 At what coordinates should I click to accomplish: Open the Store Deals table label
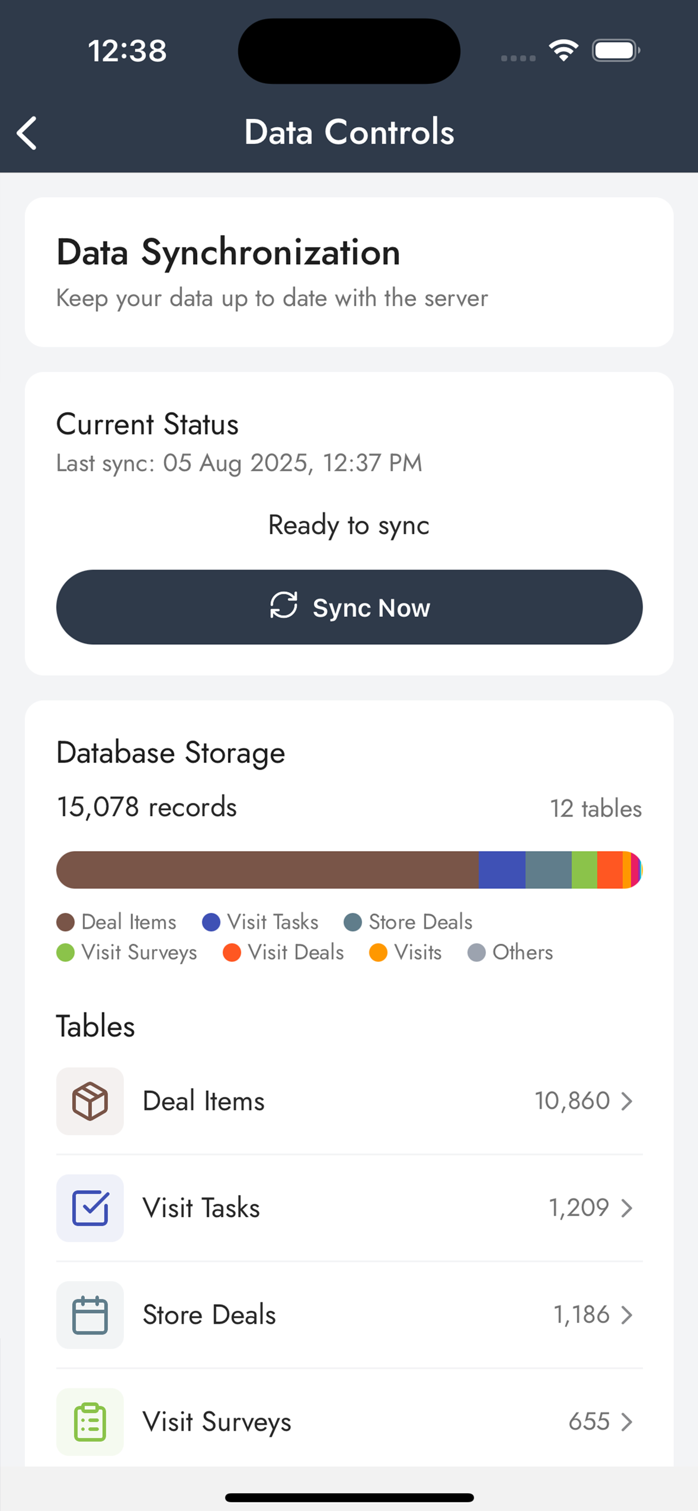pos(209,1315)
